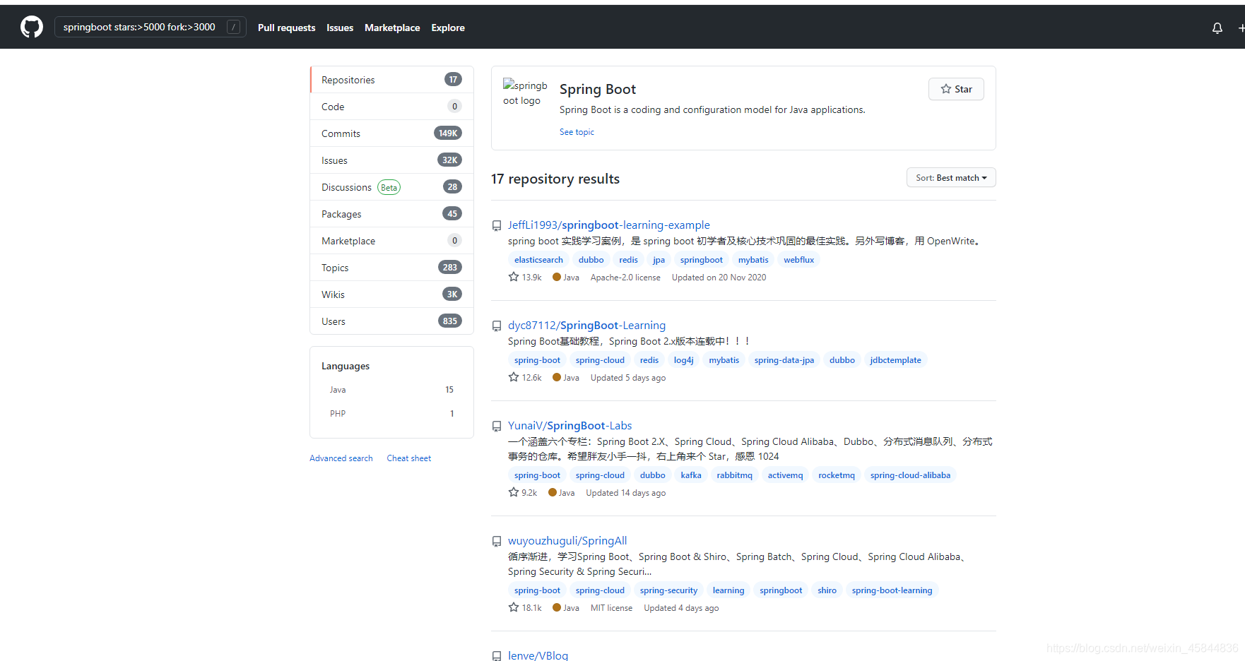Filter results by Java language
Viewport: 1245px width, 661px height.
tap(391, 390)
